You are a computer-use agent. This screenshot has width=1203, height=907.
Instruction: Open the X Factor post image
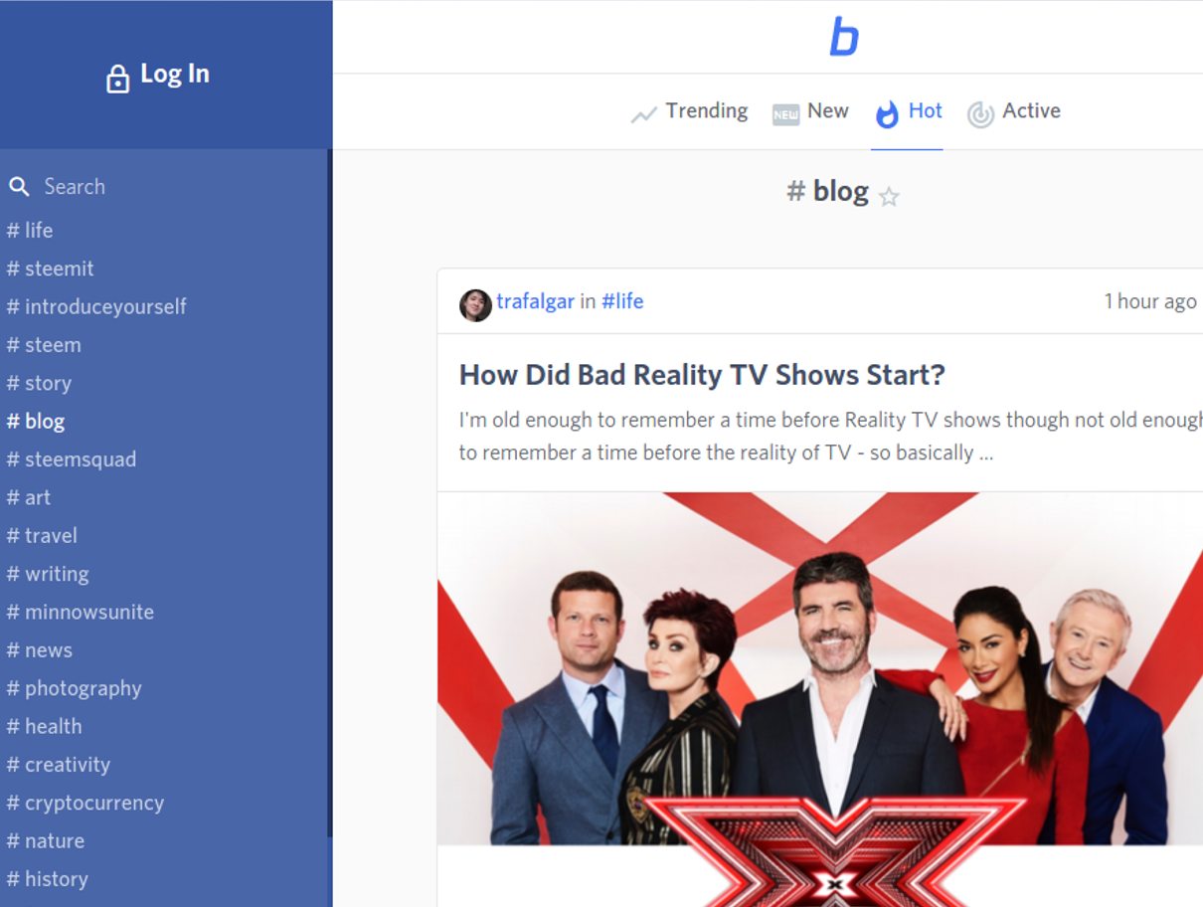[x=820, y=699]
